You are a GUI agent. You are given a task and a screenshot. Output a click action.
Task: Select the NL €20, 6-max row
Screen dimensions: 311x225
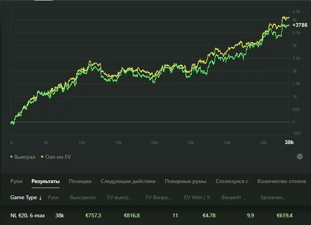pos(28,216)
